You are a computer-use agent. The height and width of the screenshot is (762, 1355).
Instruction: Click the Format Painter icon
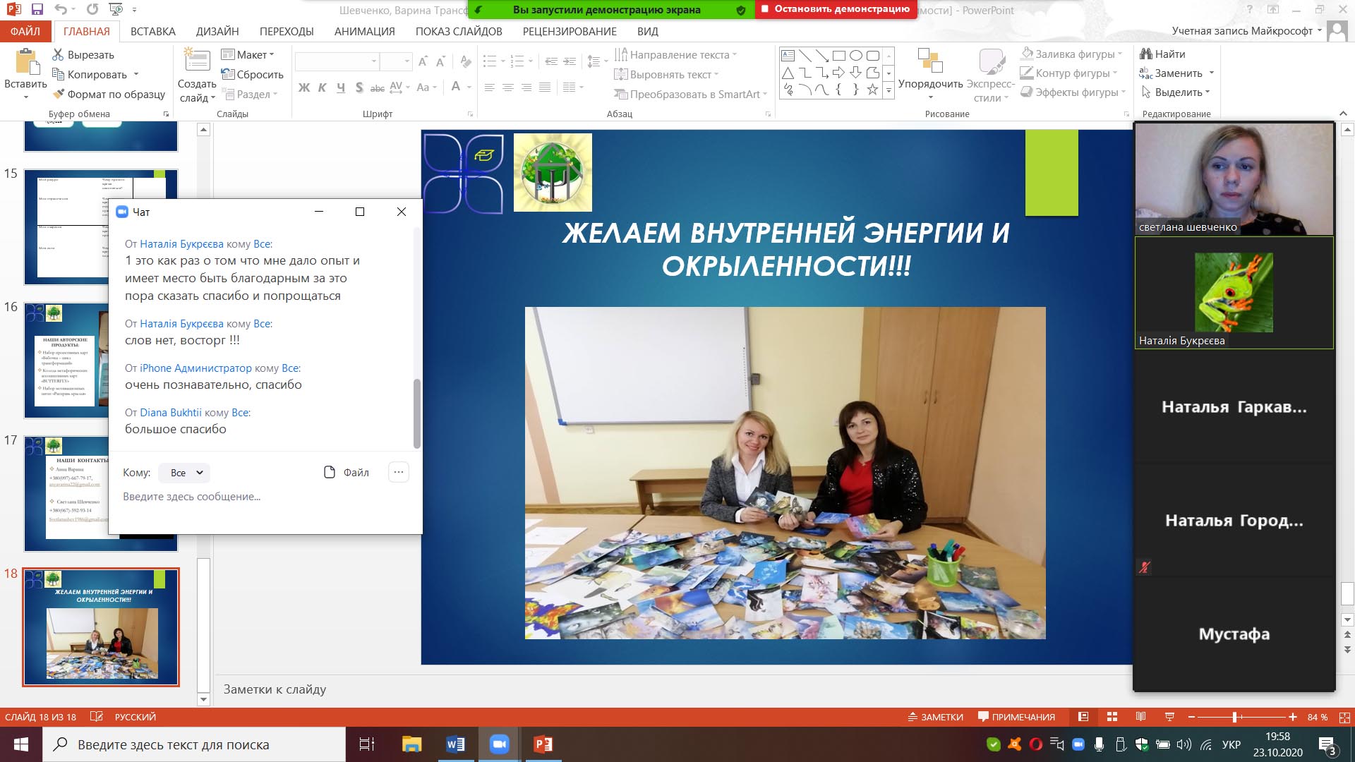coord(59,94)
